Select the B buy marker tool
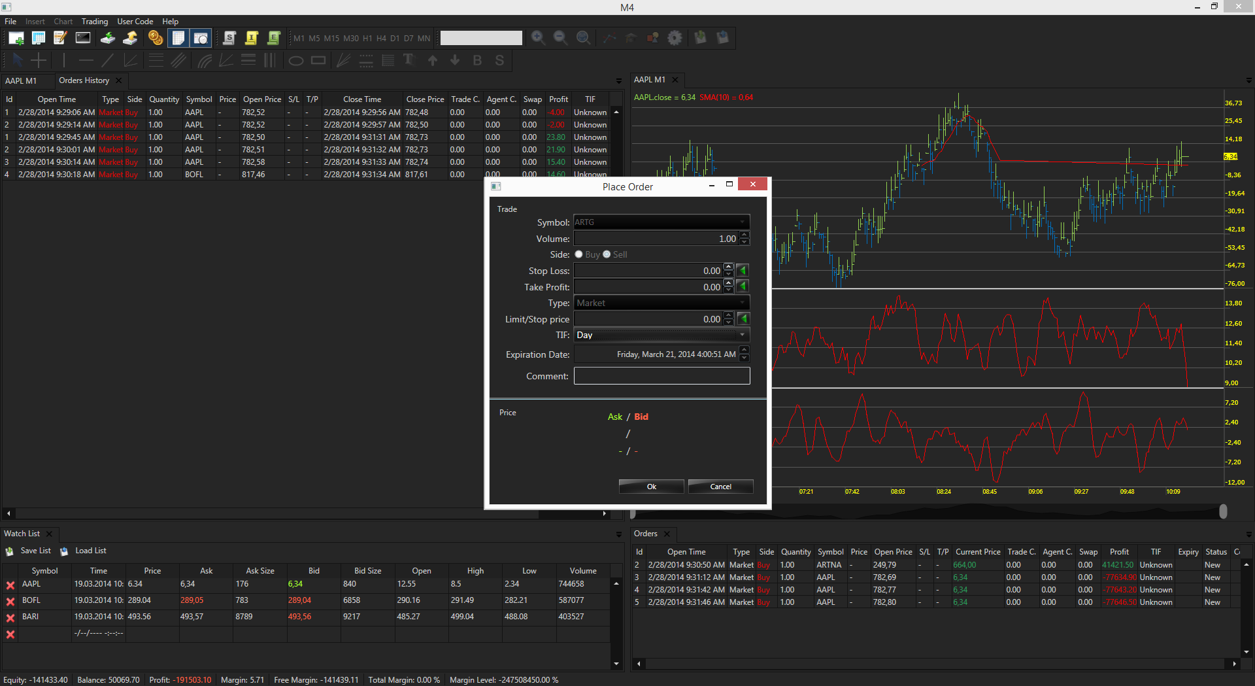The image size is (1255, 686). click(477, 61)
